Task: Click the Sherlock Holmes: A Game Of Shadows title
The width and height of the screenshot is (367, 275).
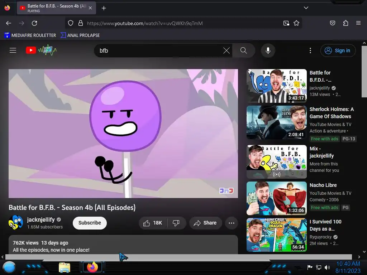Action: (332, 113)
